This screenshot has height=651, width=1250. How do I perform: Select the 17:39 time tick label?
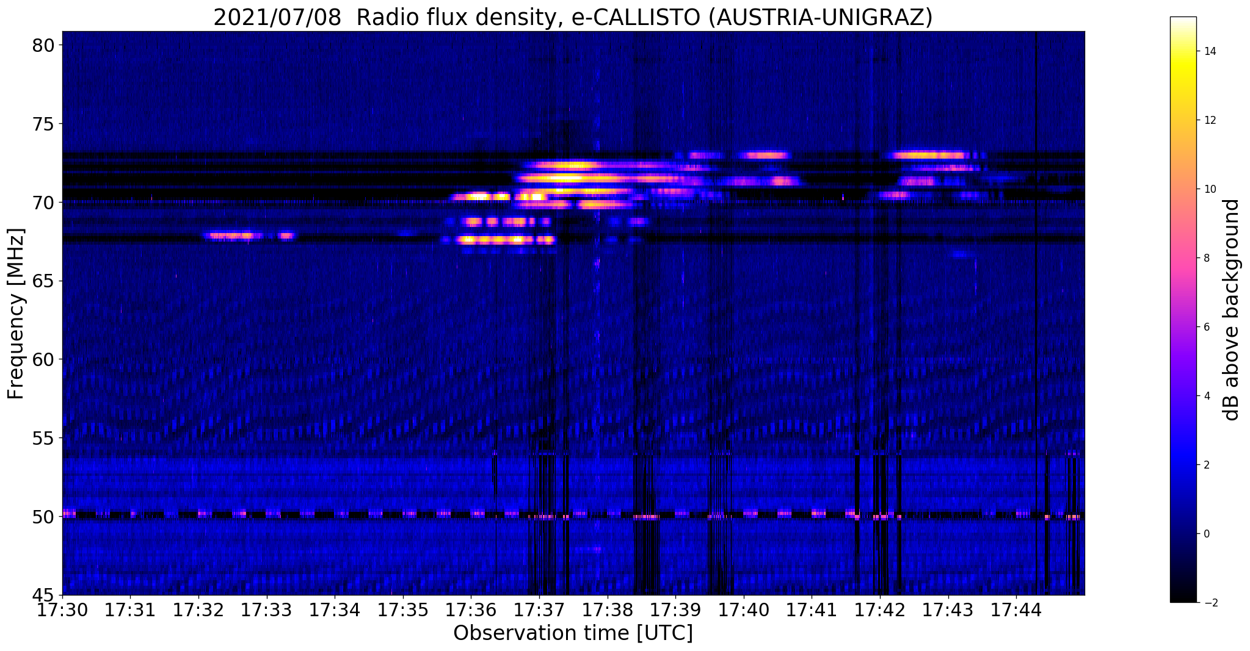pos(675,610)
